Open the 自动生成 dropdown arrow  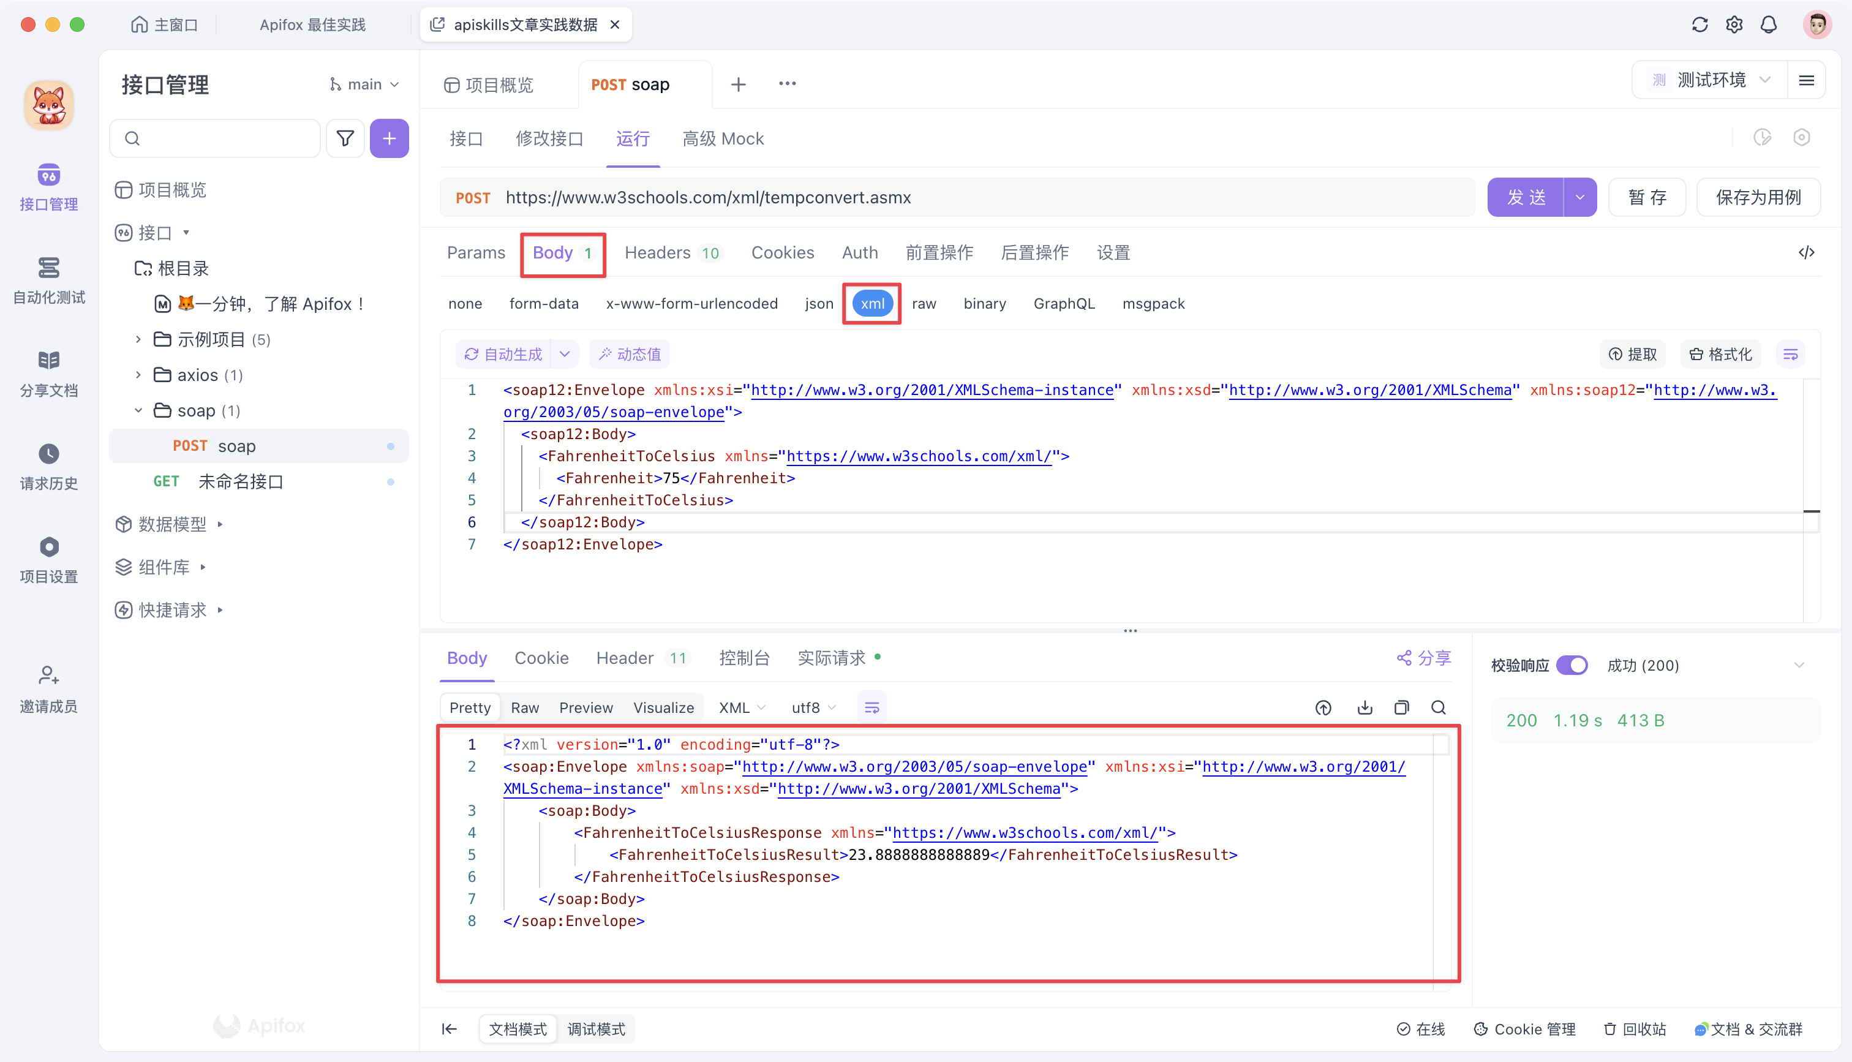click(x=564, y=355)
